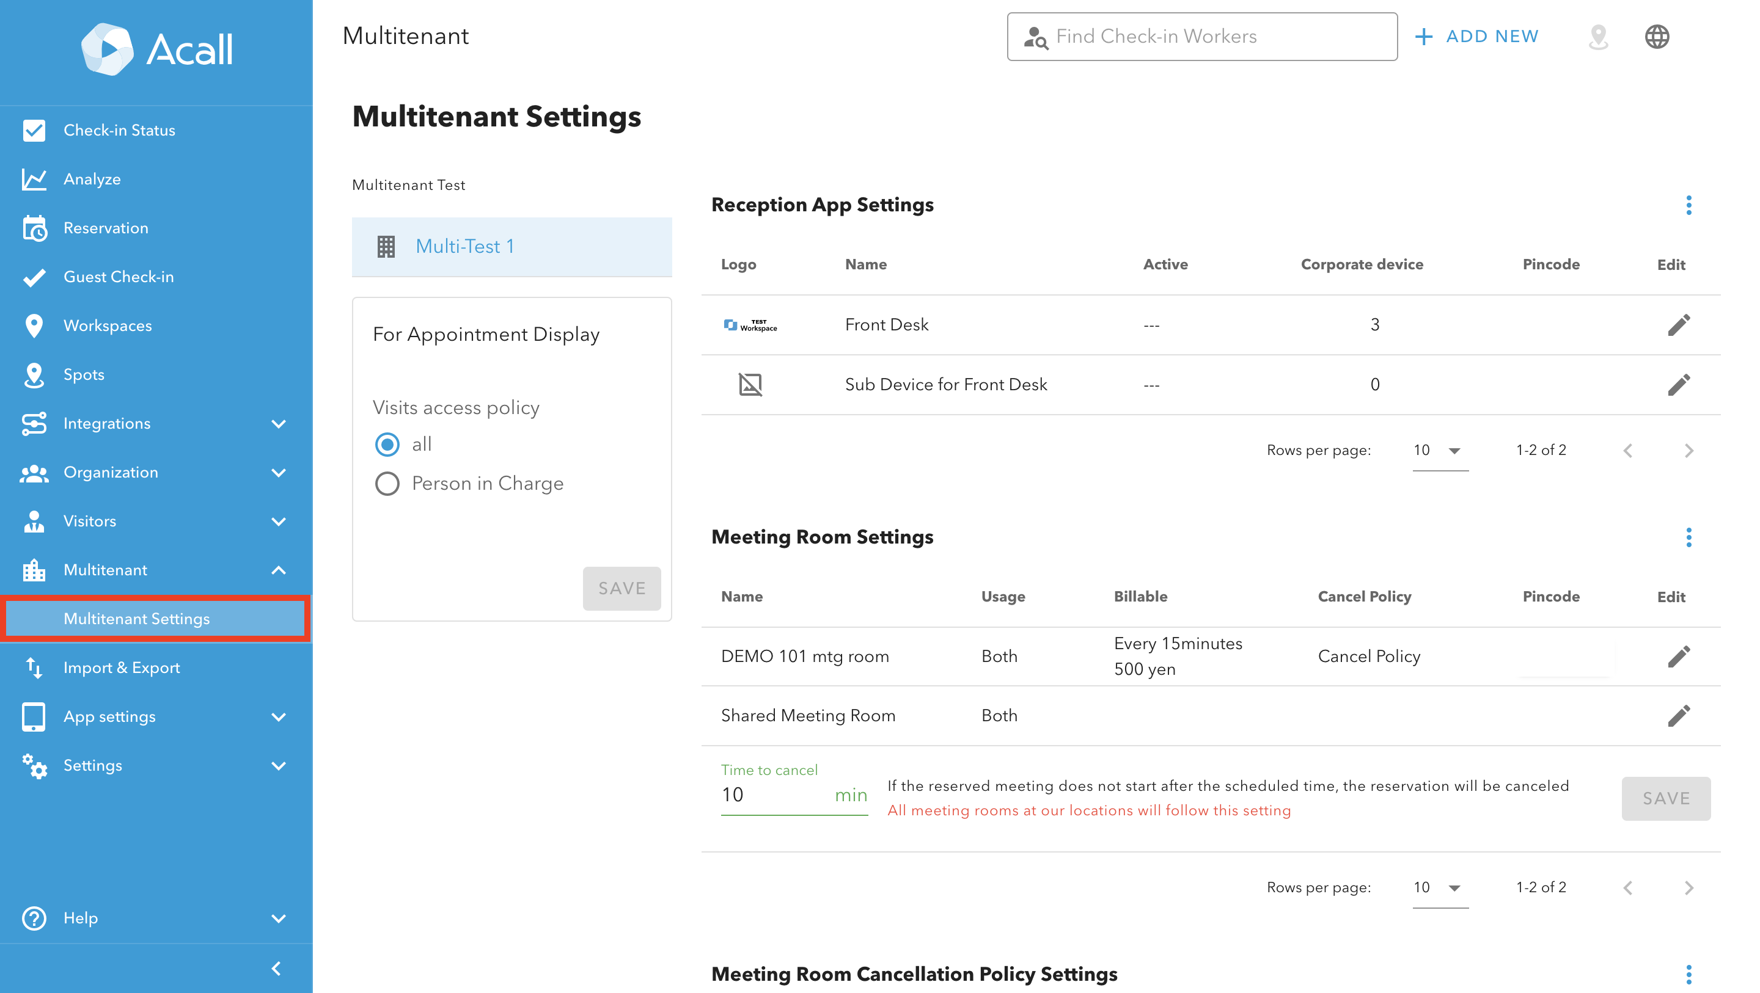Select 'Person in Charge' access policy

point(387,484)
